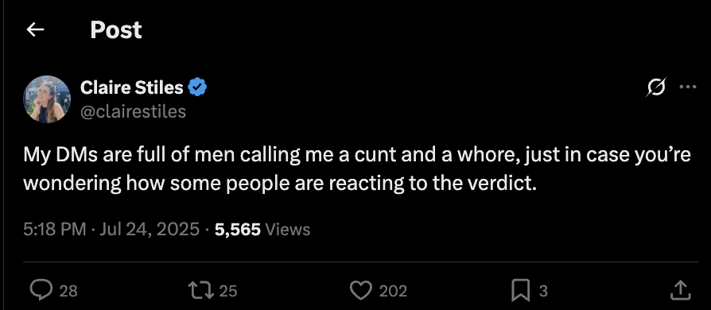Viewport: 711px width, 310px height.
Task: Click the repost count 25
Action: [228, 290]
